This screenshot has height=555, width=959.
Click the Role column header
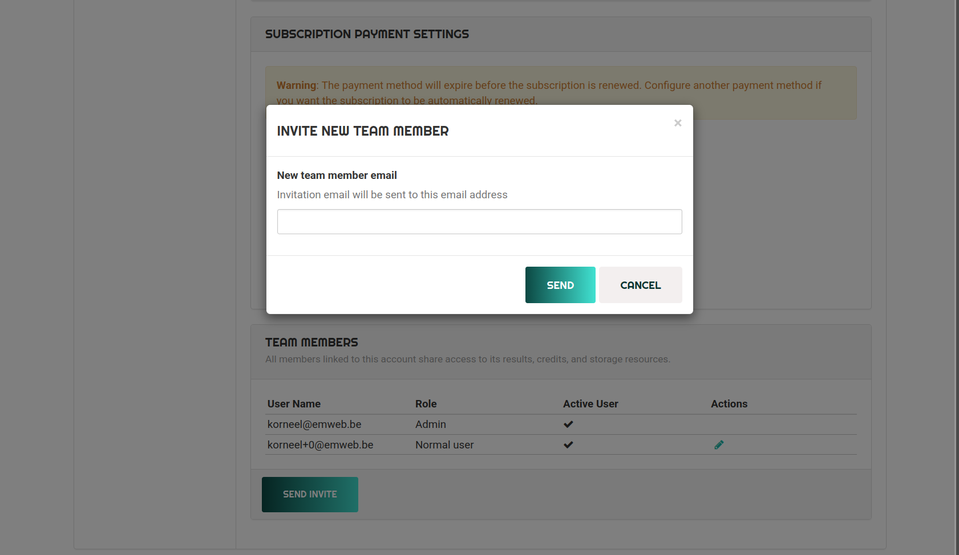(426, 404)
